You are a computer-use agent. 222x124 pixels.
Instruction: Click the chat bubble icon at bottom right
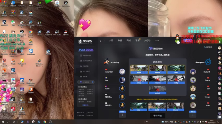[x=220, y=117]
